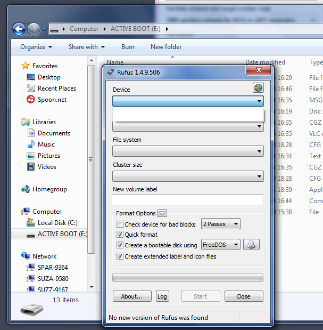Click the sidebar scroll up arrow
323x330 pixels.
pos(92,60)
